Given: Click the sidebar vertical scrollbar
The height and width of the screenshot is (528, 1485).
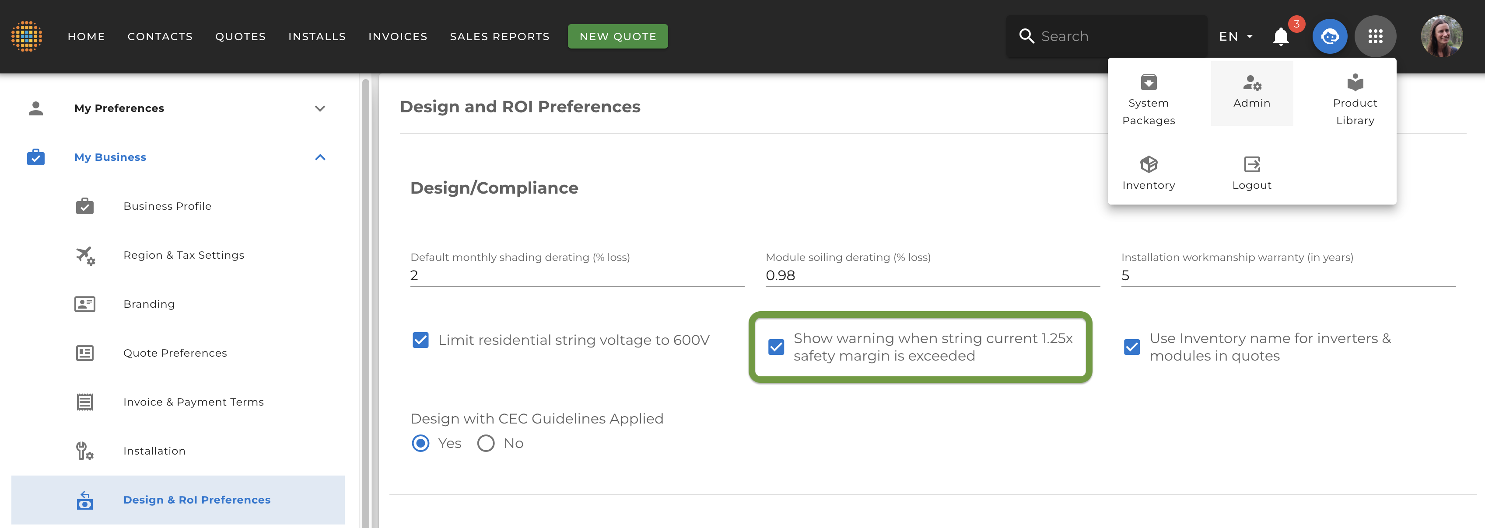Looking at the screenshot, I should click(365, 302).
